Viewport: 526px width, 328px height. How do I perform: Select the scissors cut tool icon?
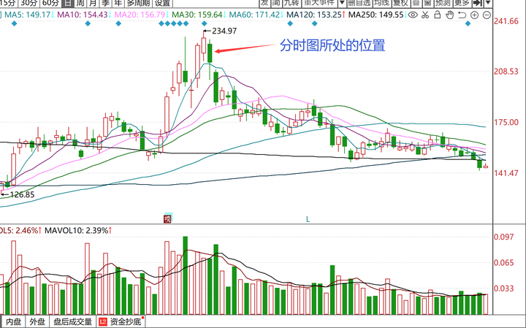425,15
